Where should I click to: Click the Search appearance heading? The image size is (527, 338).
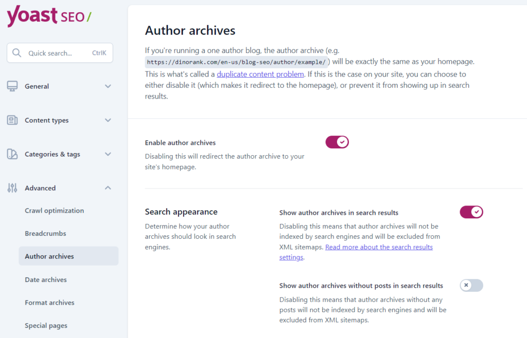coord(181,212)
